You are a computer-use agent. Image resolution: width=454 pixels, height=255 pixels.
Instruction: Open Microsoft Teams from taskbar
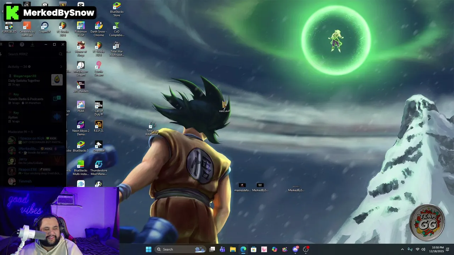(222, 249)
